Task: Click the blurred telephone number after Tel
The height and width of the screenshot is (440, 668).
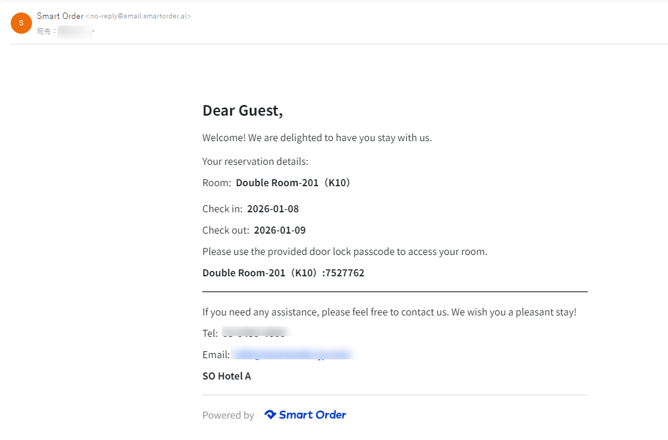Action: coord(255,333)
